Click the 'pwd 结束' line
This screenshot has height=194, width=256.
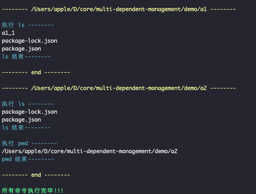pos(28,159)
